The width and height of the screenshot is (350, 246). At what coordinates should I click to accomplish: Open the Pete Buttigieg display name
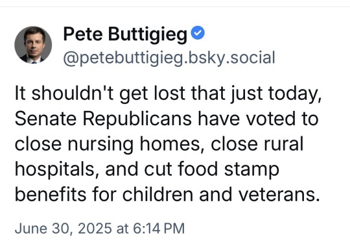[125, 34]
